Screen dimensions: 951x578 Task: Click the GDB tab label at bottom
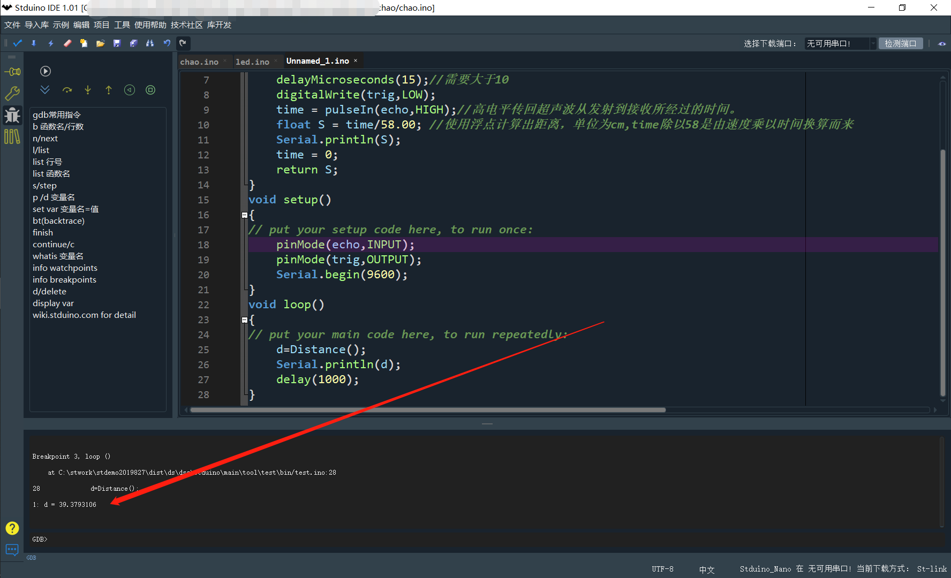coord(31,558)
